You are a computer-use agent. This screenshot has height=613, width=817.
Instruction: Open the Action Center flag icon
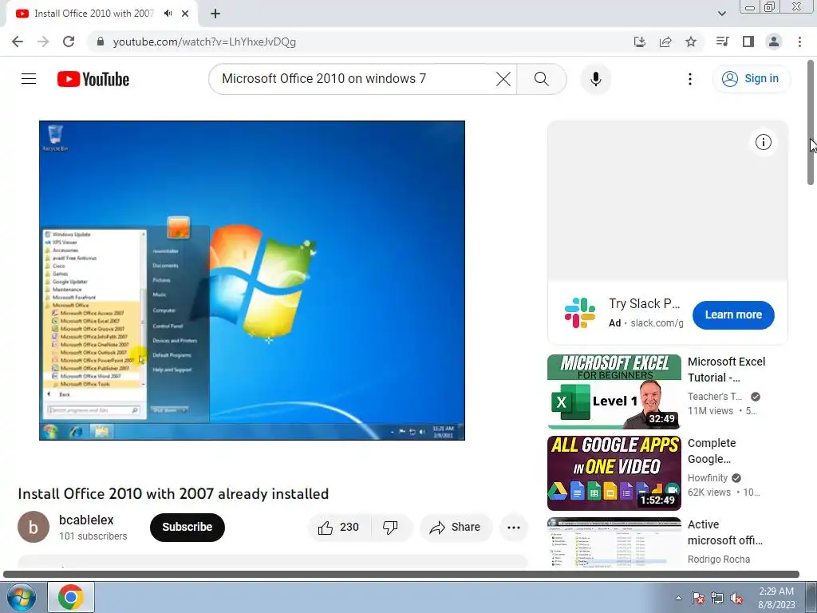coord(698,599)
